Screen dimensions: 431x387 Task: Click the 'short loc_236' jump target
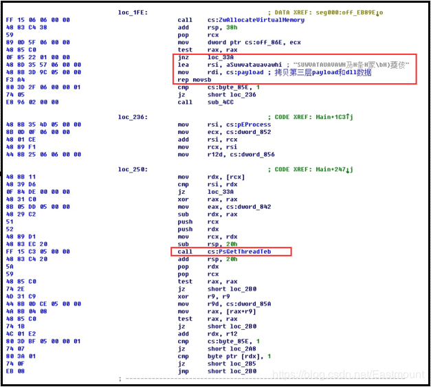click(x=232, y=95)
